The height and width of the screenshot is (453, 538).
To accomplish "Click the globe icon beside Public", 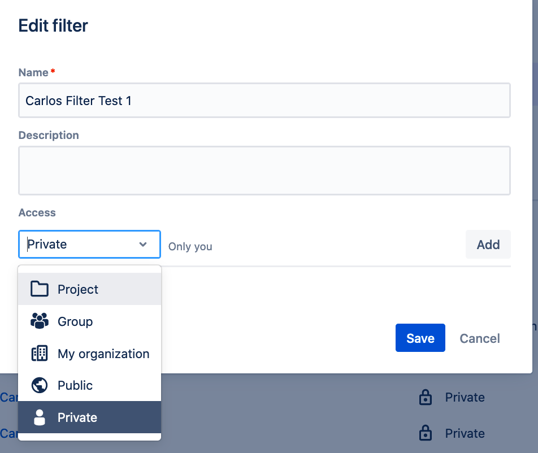I will (39, 386).
